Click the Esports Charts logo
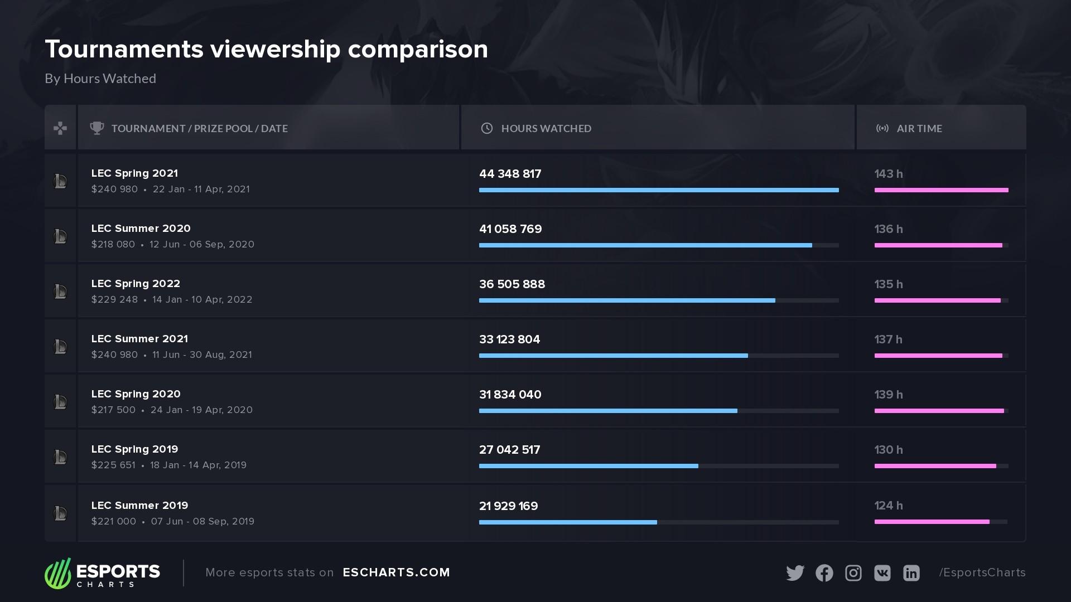This screenshot has width=1071, height=602. pos(103,573)
